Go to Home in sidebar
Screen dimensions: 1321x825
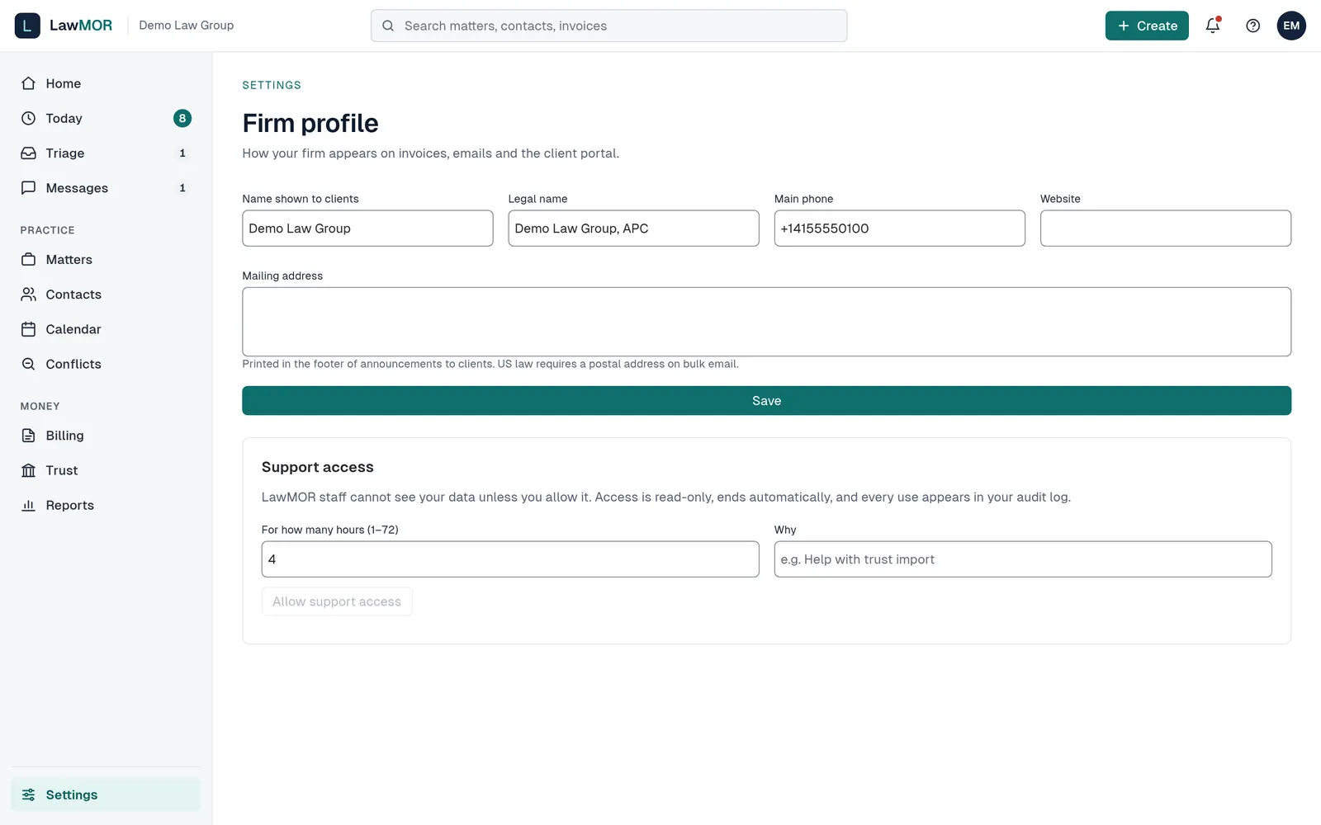pyautogui.click(x=106, y=83)
